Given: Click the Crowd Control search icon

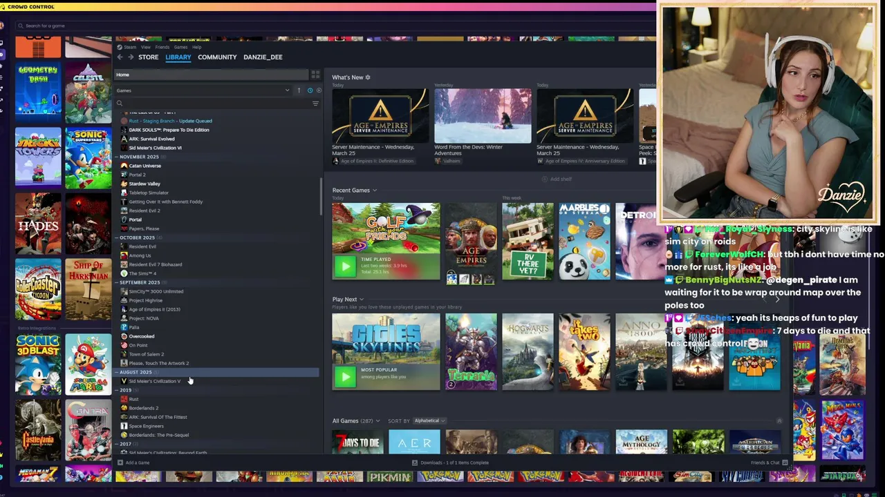Looking at the screenshot, I should point(20,26).
